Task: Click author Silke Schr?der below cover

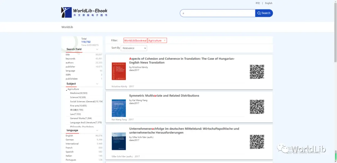Action: [x=122, y=156]
